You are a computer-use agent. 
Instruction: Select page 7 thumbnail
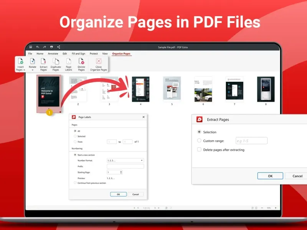(x=234, y=89)
